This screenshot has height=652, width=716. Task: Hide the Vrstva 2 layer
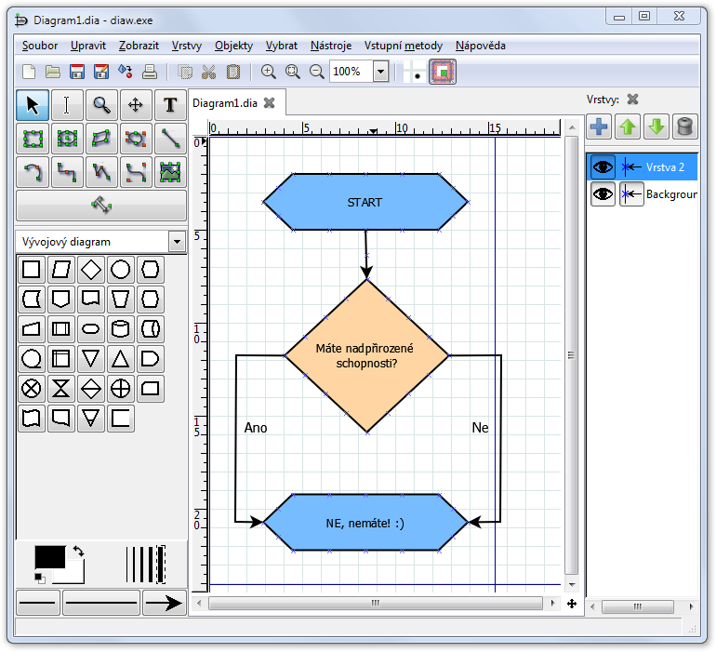[x=603, y=167]
